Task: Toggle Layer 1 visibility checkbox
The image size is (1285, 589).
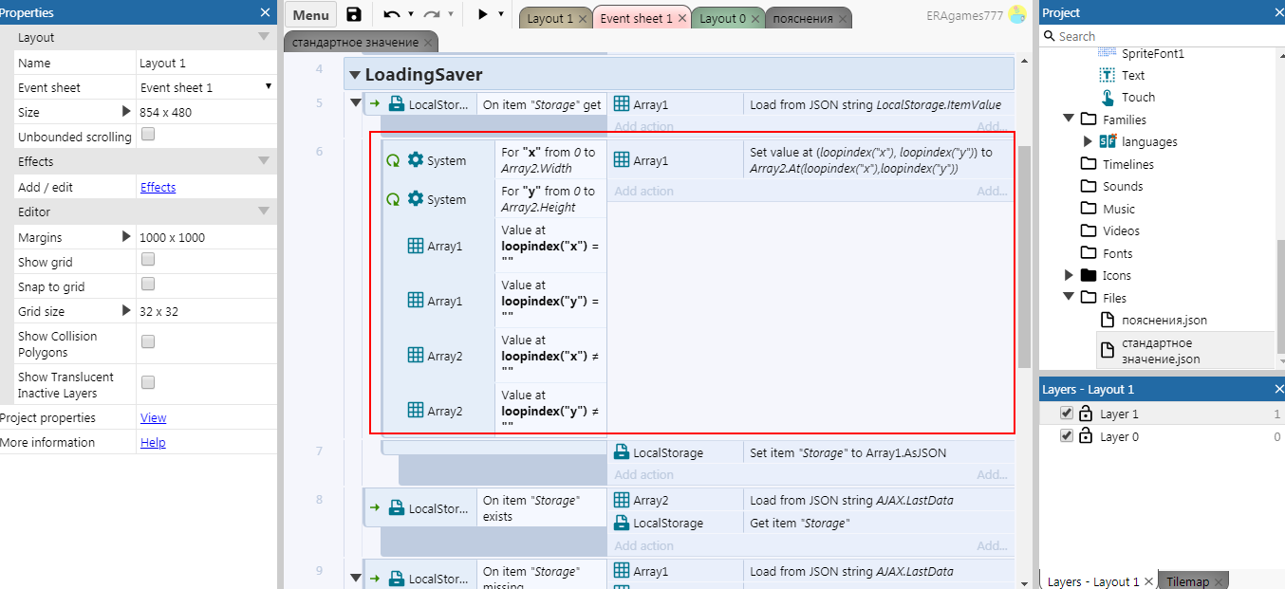Action: [1067, 414]
